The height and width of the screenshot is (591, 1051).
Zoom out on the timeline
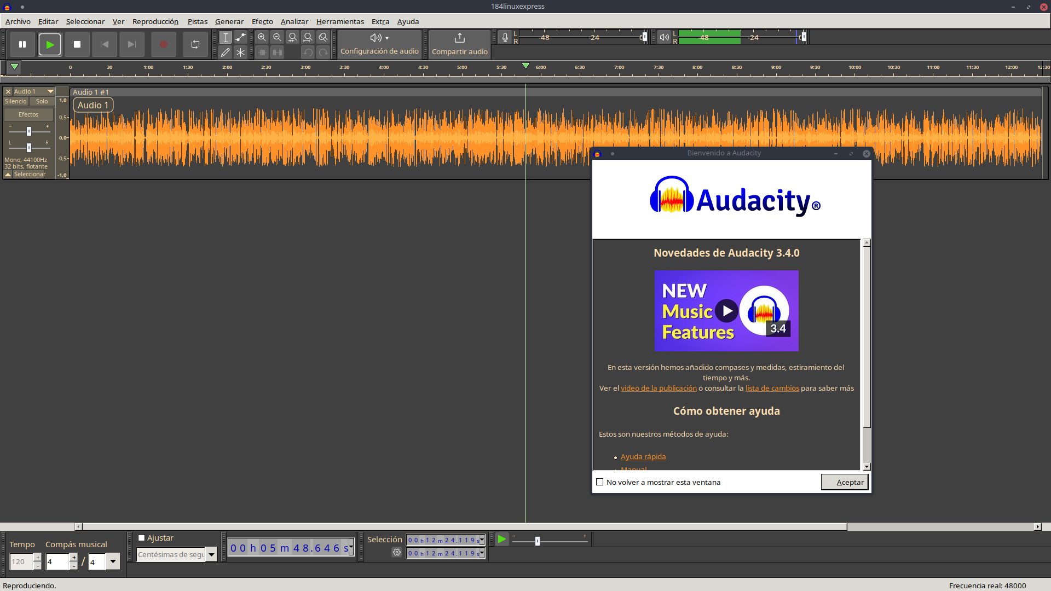point(278,37)
